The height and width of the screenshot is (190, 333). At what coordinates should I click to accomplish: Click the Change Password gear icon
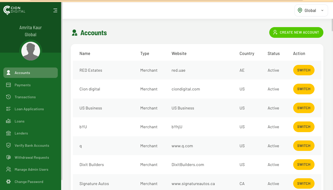(9, 182)
